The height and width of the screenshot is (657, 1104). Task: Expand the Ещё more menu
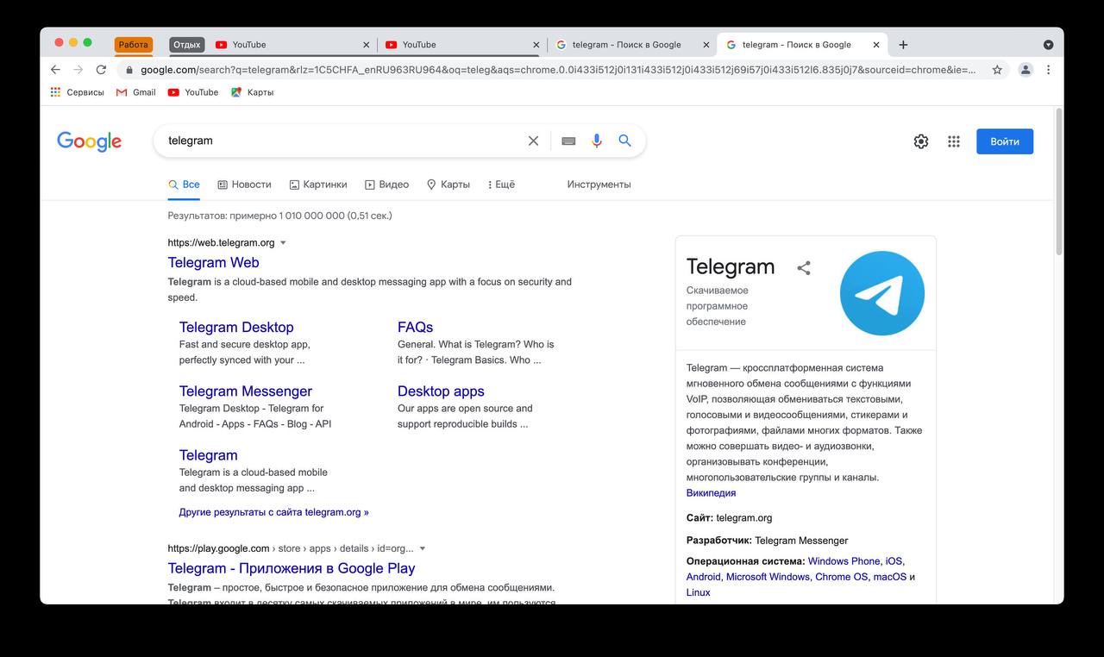(x=501, y=185)
